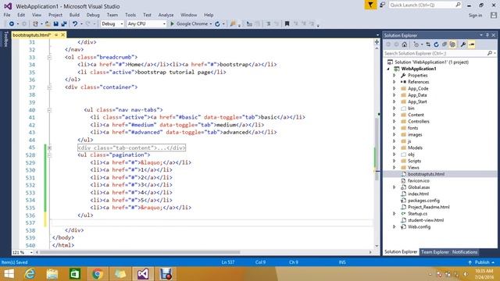
Task: Select student-view.html in Solution Explorer
Action: [x=426, y=220]
